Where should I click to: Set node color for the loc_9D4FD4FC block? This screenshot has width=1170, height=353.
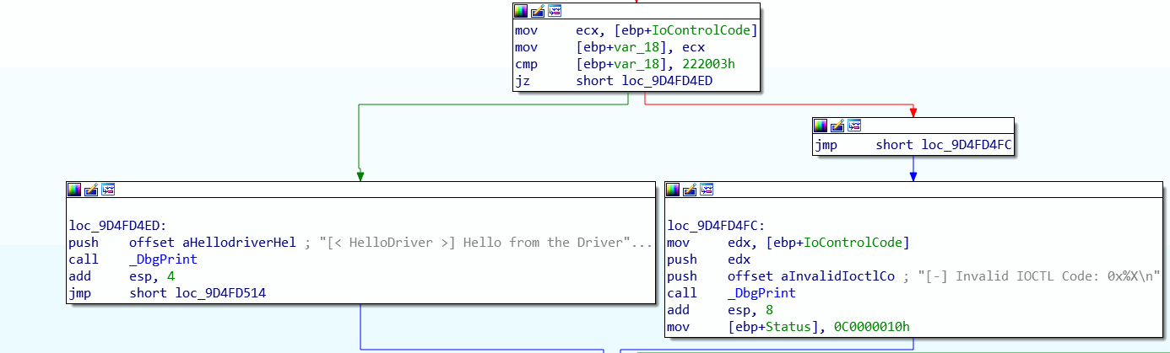(673, 190)
